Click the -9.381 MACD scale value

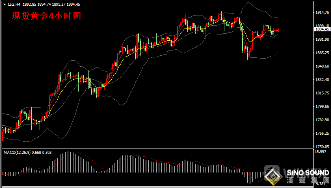(x=321, y=184)
